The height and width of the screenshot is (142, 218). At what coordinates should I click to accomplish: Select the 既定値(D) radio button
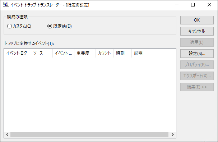[60, 26]
